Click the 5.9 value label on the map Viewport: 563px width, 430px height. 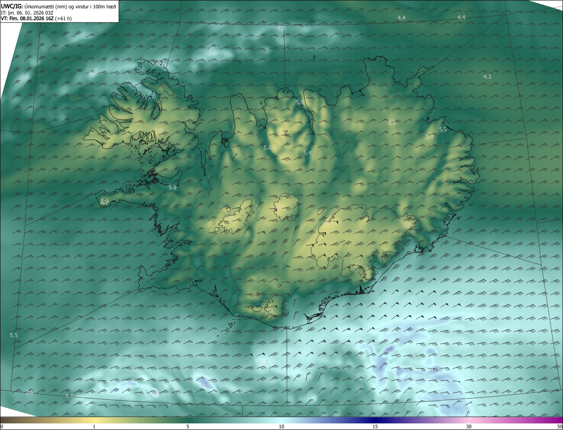coord(172,187)
